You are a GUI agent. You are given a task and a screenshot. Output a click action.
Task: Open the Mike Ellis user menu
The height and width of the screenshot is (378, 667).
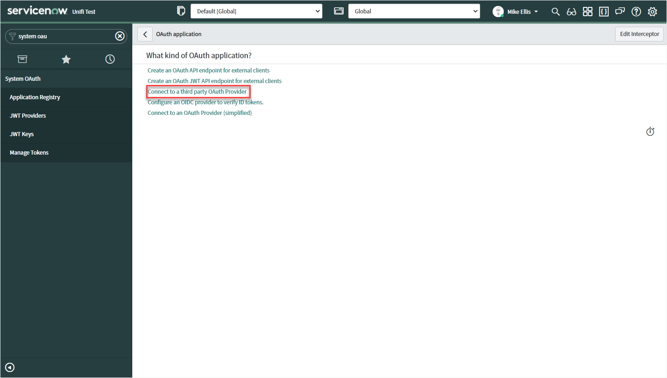click(515, 12)
